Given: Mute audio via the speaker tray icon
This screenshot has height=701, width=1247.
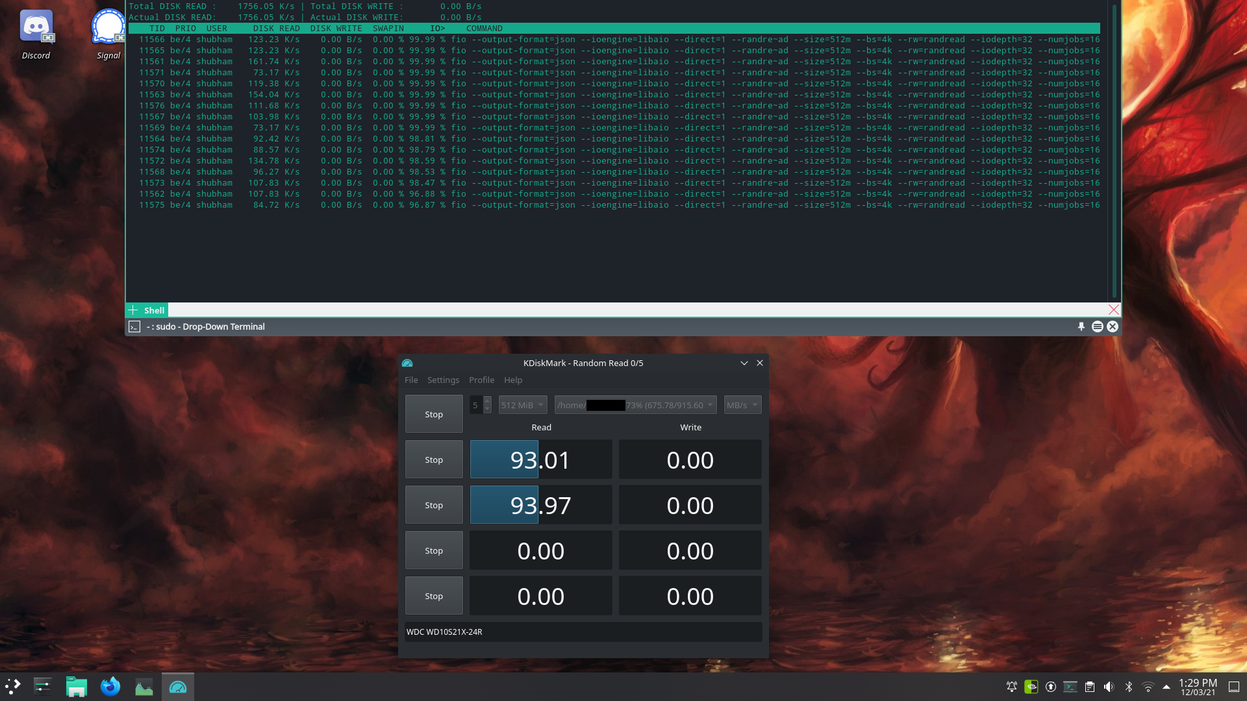Looking at the screenshot, I should coord(1108,686).
